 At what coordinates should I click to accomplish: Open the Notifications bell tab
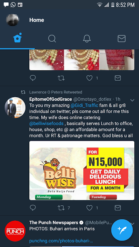pyautogui.click(x=87, y=39)
